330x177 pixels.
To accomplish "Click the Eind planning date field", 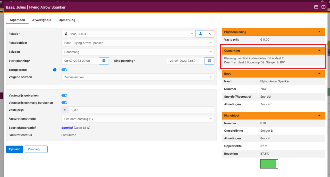I will (186, 61).
